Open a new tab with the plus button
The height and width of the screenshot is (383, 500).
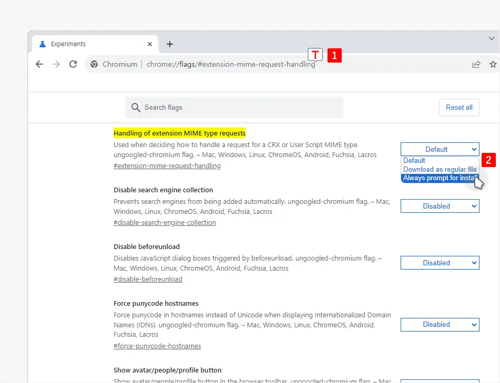pyautogui.click(x=169, y=44)
